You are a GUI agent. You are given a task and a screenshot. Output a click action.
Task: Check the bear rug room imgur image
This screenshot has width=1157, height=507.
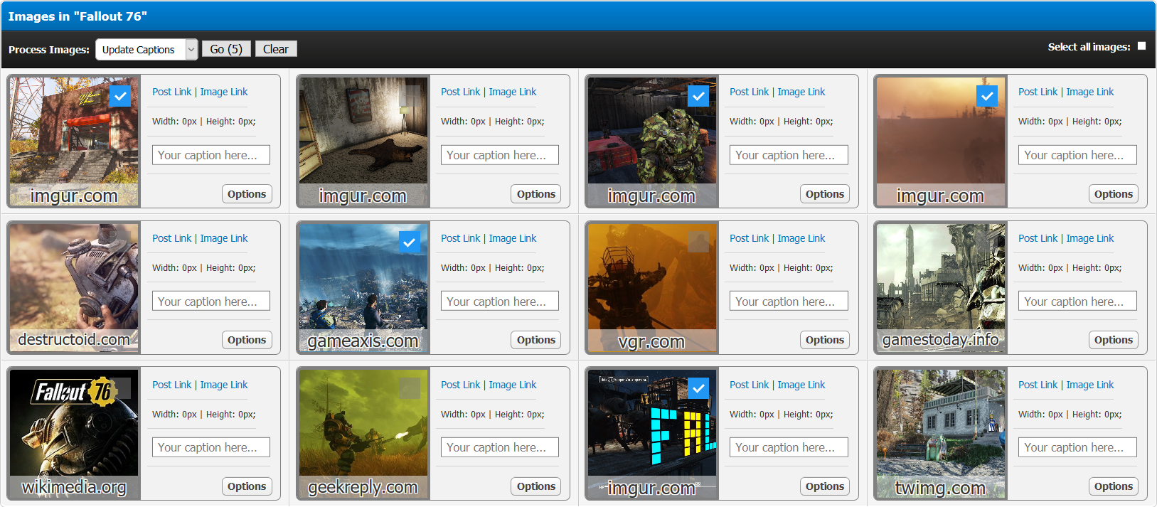click(x=409, y=96)
